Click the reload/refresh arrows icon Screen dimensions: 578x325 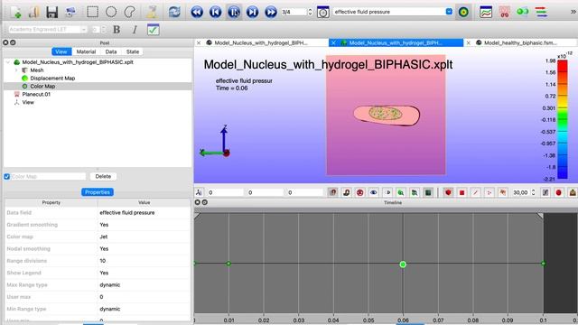click(174, 12)
